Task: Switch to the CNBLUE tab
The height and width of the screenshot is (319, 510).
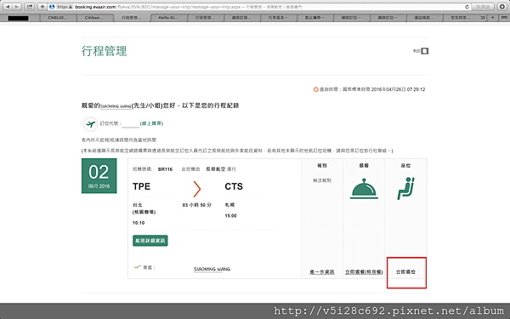Action: pos(58,18)
